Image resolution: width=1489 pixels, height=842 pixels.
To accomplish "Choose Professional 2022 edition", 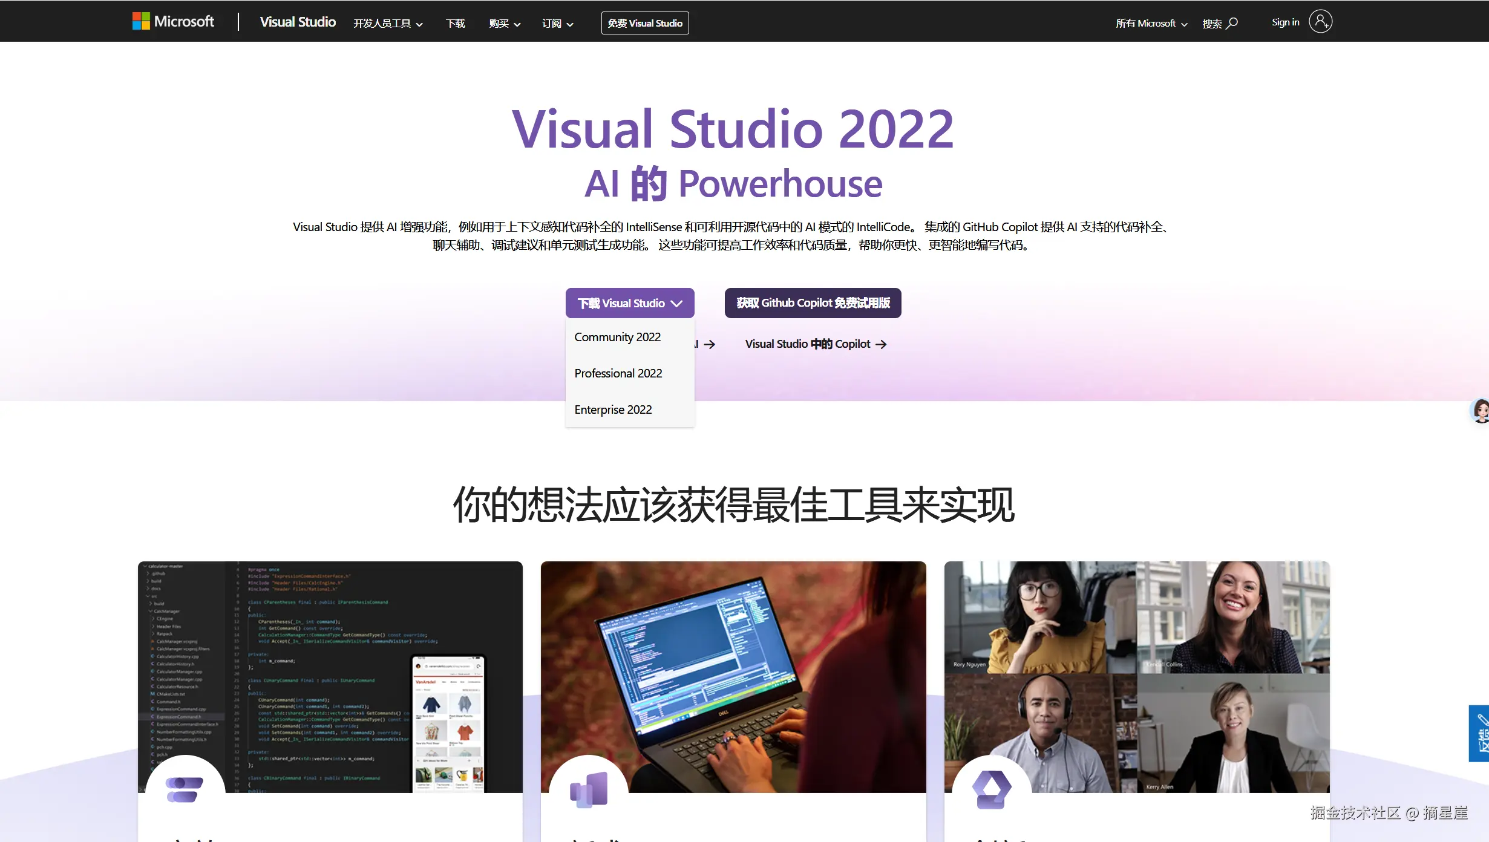I will [618, 373].
